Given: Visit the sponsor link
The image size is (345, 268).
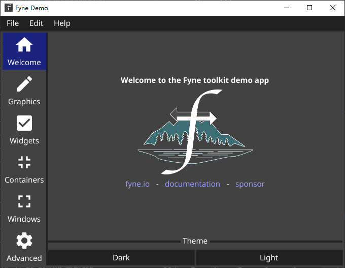Looking at the screenshot, I should point(250,184).
